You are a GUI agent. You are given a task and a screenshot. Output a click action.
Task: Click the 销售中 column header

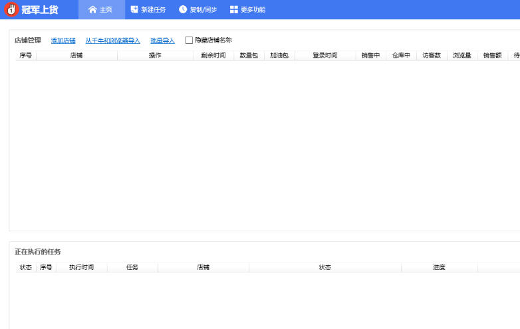tap(370, 56)
